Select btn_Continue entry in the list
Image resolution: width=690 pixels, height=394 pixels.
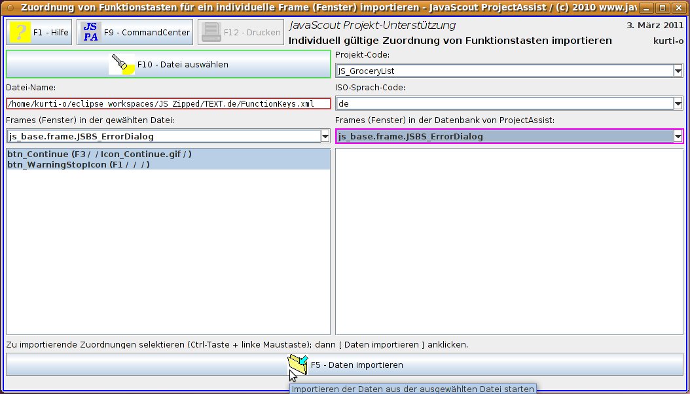click(100, 153)
